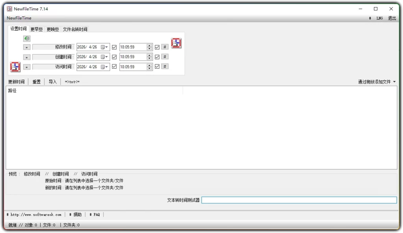The height and width of the screenshot is (233, 403).
Task: Click the # button on 访问时间 row
Action: coord(165,66)
